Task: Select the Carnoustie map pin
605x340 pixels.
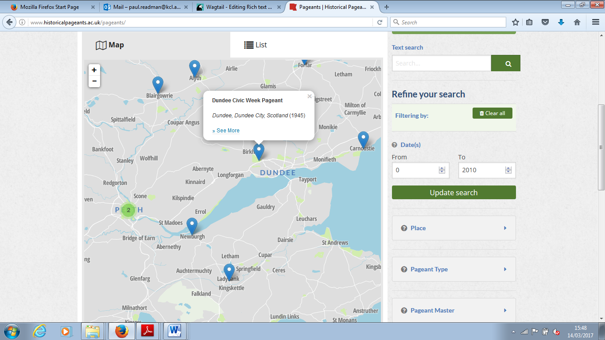Action: pos(363,139)
